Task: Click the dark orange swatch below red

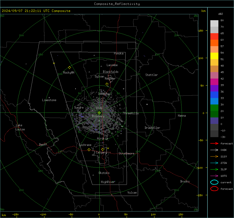Action: (214, 43)
